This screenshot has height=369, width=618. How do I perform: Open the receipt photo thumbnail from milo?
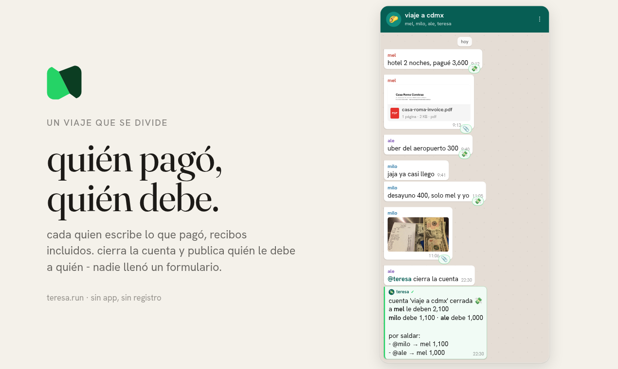click(418, 234)
